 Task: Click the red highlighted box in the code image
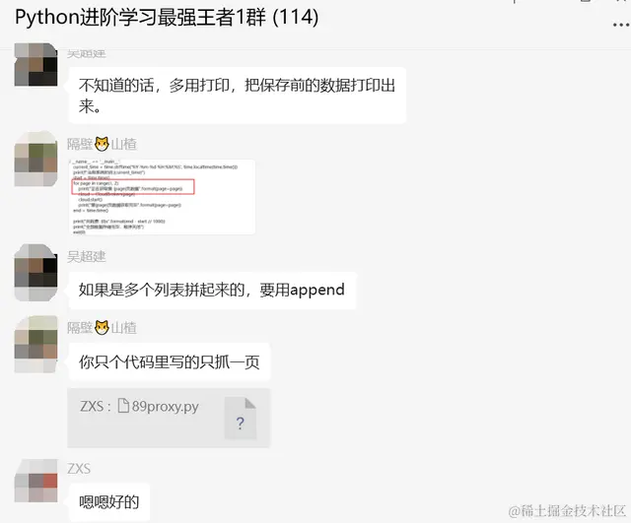pos(133,187)
